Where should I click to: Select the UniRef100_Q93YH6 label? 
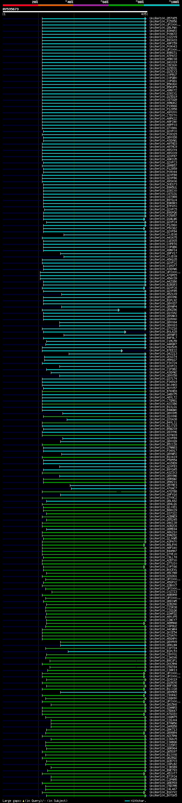click(x=163, y=432)
